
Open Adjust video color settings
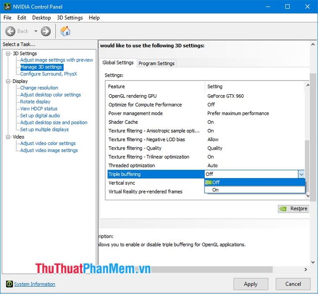click(48, 143)
